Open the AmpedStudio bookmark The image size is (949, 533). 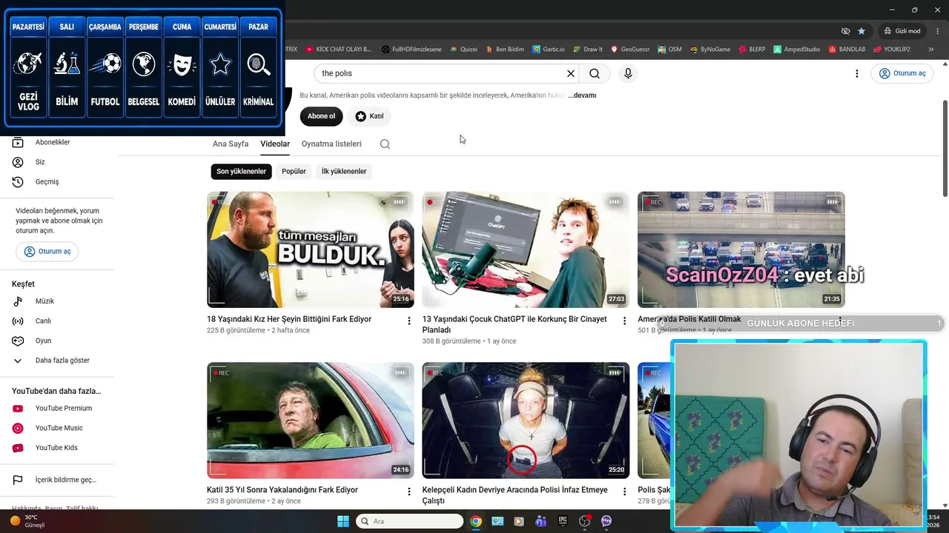796,50
